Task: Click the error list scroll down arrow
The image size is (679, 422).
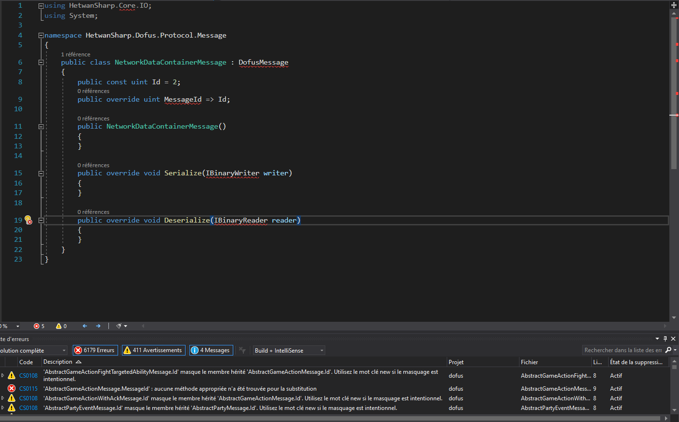Action: pyautogui.click(x=675, y=410)
